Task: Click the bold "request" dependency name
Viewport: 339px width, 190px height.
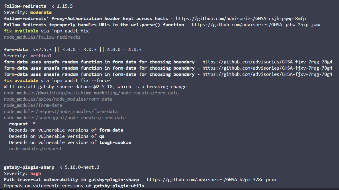Action: coord(18,124)
